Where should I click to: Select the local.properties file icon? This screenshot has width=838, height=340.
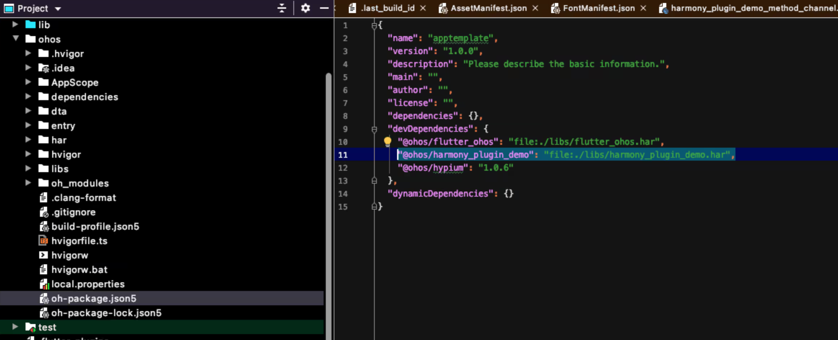tap(44, 284)
